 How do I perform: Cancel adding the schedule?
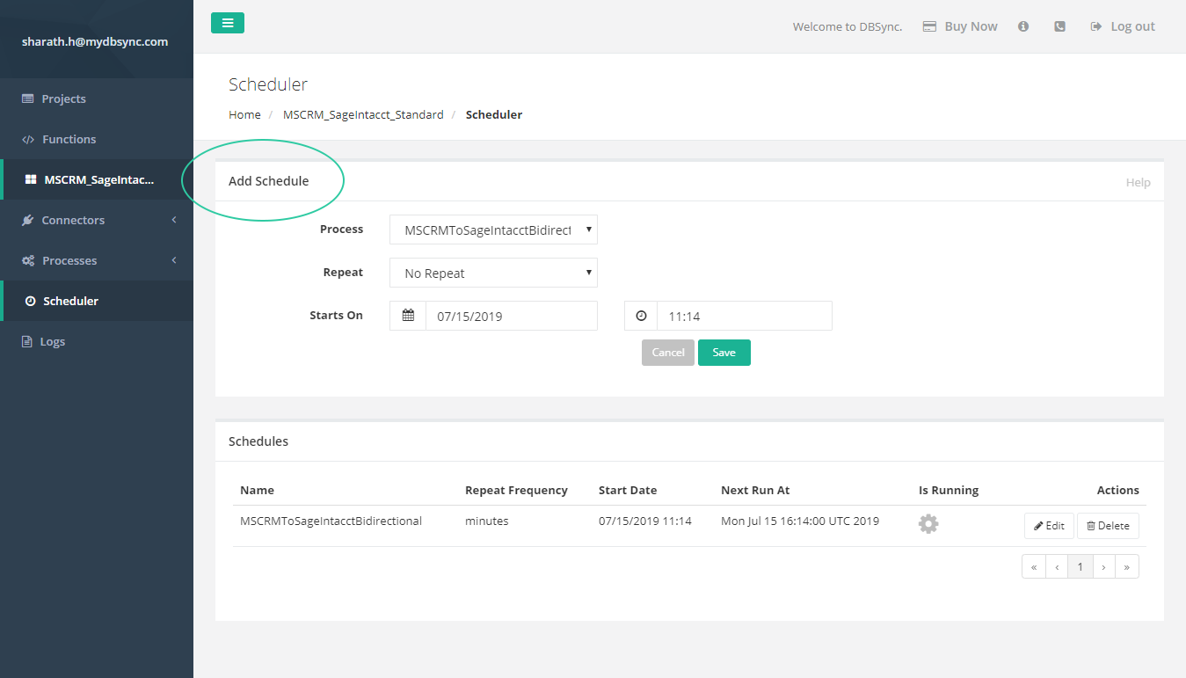667,353
